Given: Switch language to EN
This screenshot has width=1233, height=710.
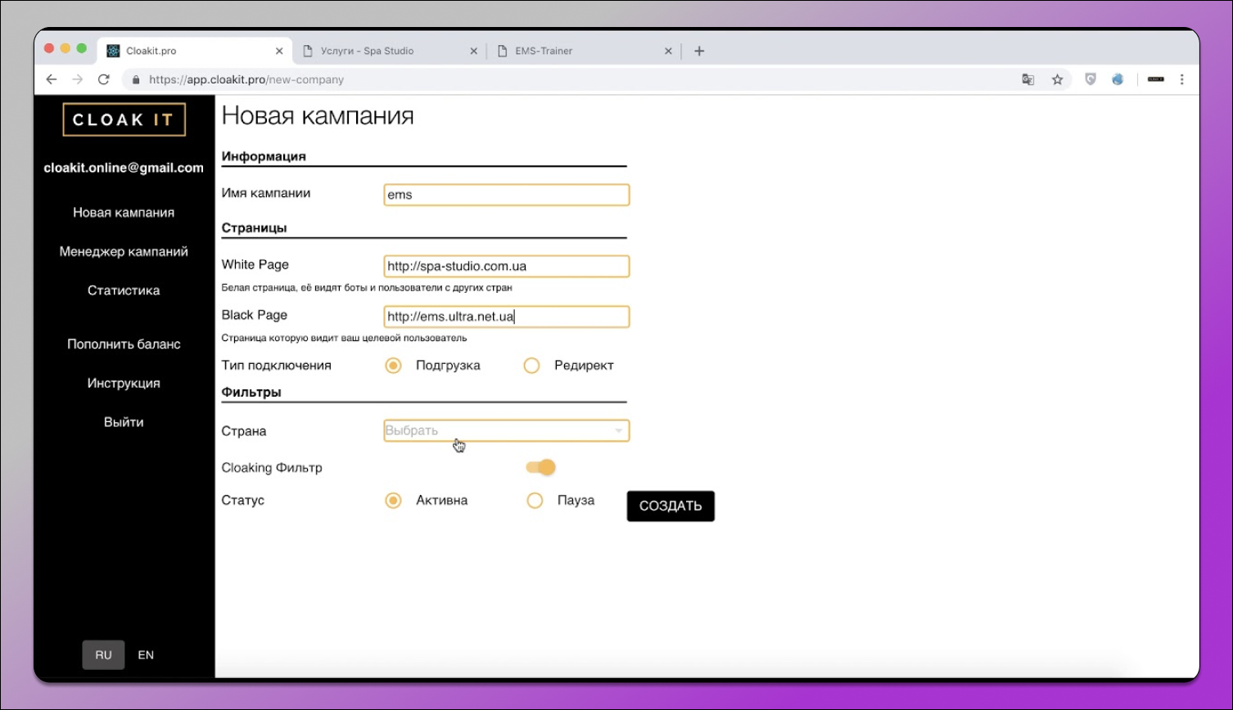Looking at the screenshot, I should point(146,655).
